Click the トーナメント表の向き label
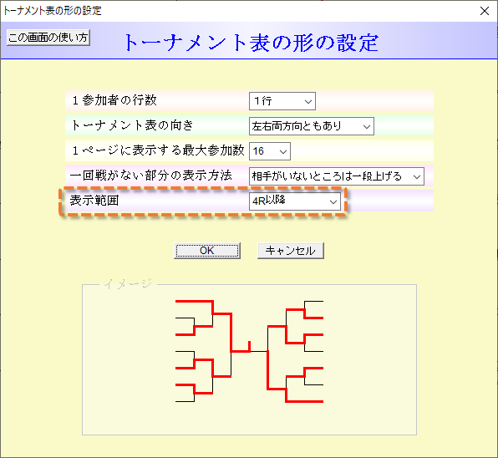This screenshot has height=458, width=498. (132, 125)
